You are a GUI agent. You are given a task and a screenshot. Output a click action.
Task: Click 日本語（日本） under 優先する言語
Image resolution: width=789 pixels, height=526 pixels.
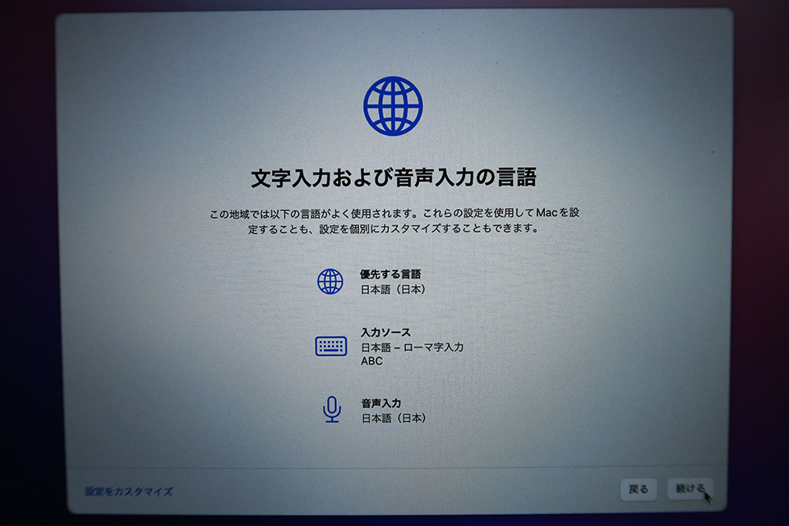[x=394, y=289]
